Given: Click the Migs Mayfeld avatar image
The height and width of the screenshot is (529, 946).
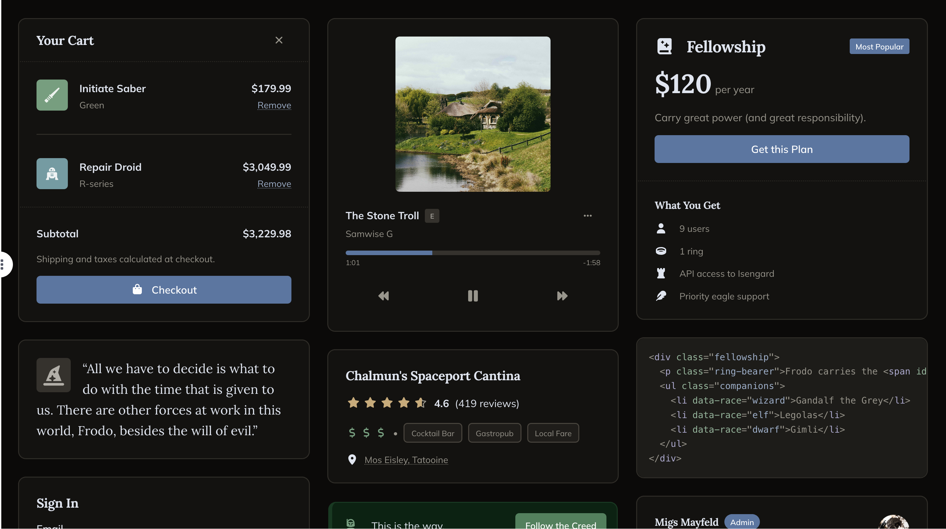Looking at the screenshot, I should (894, 522).
